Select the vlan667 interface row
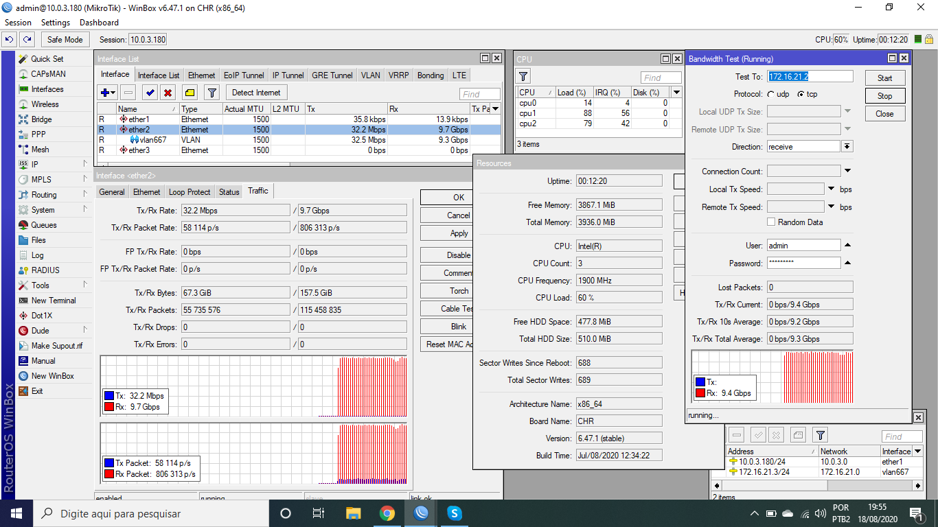 point(299,140)
